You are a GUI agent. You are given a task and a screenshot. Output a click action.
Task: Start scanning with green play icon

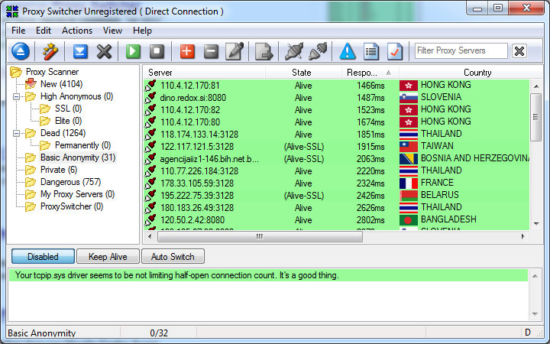[x=133, y=51]
